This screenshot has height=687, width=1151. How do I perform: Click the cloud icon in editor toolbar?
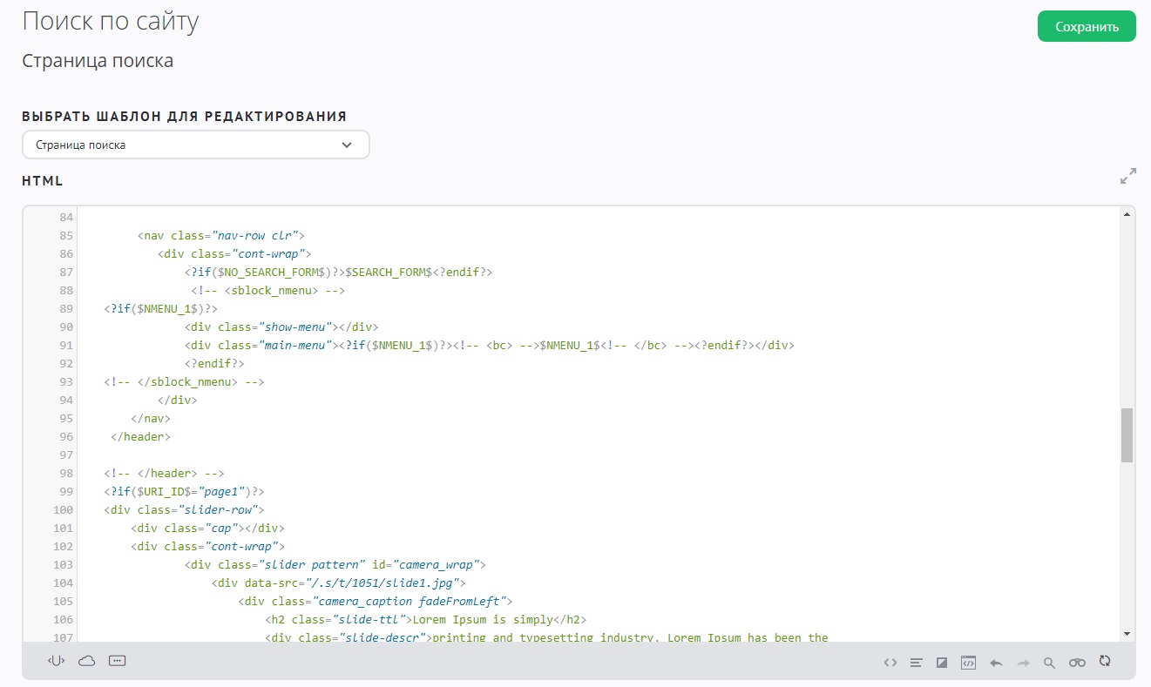(x=86, y=661)
